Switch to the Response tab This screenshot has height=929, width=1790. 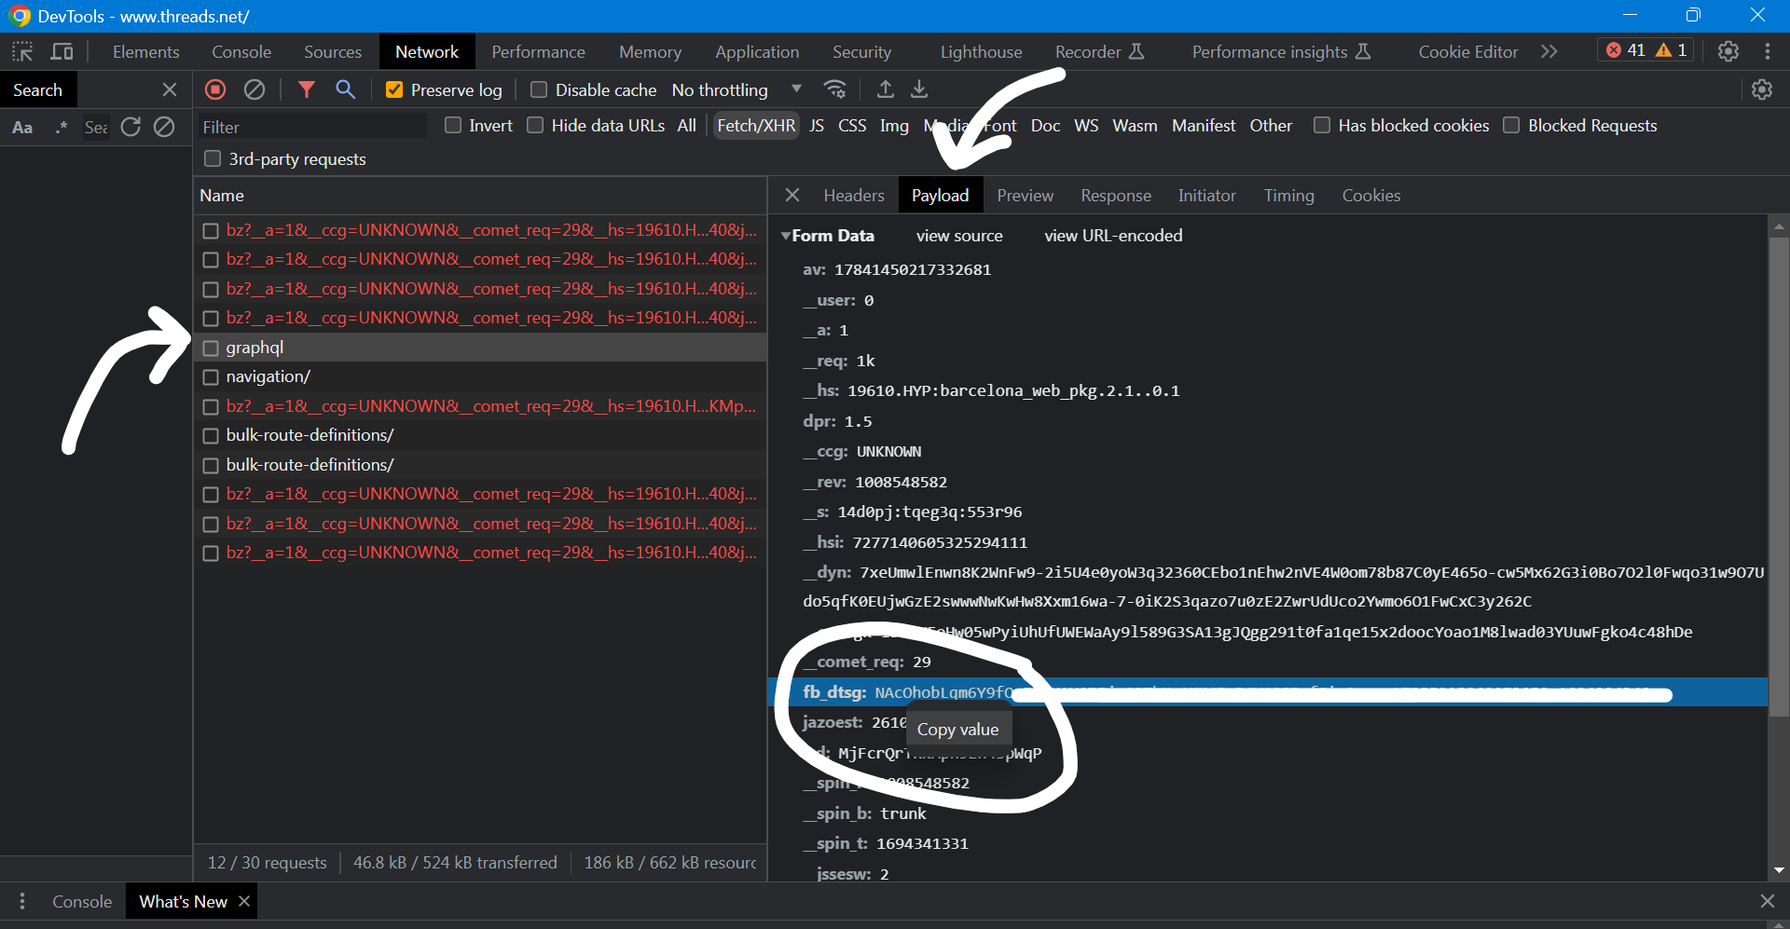[x=1116, y=195]
